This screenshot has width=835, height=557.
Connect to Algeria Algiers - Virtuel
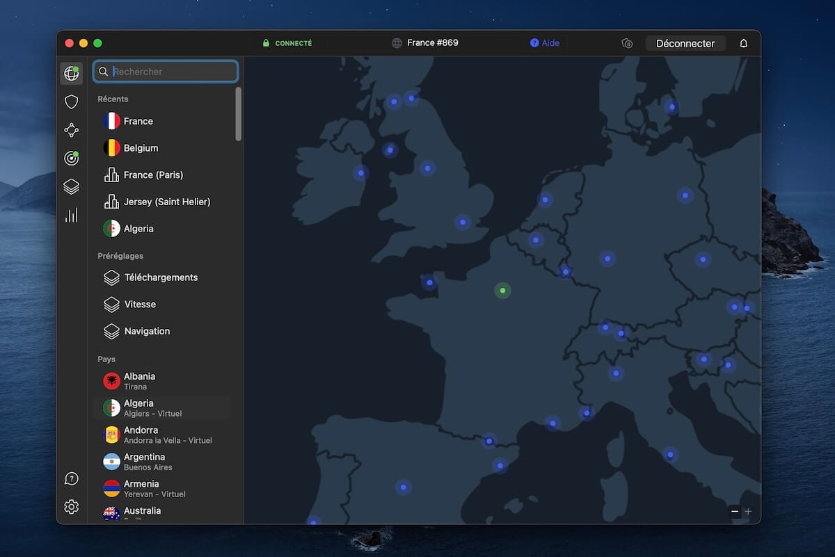coord(161,408)
